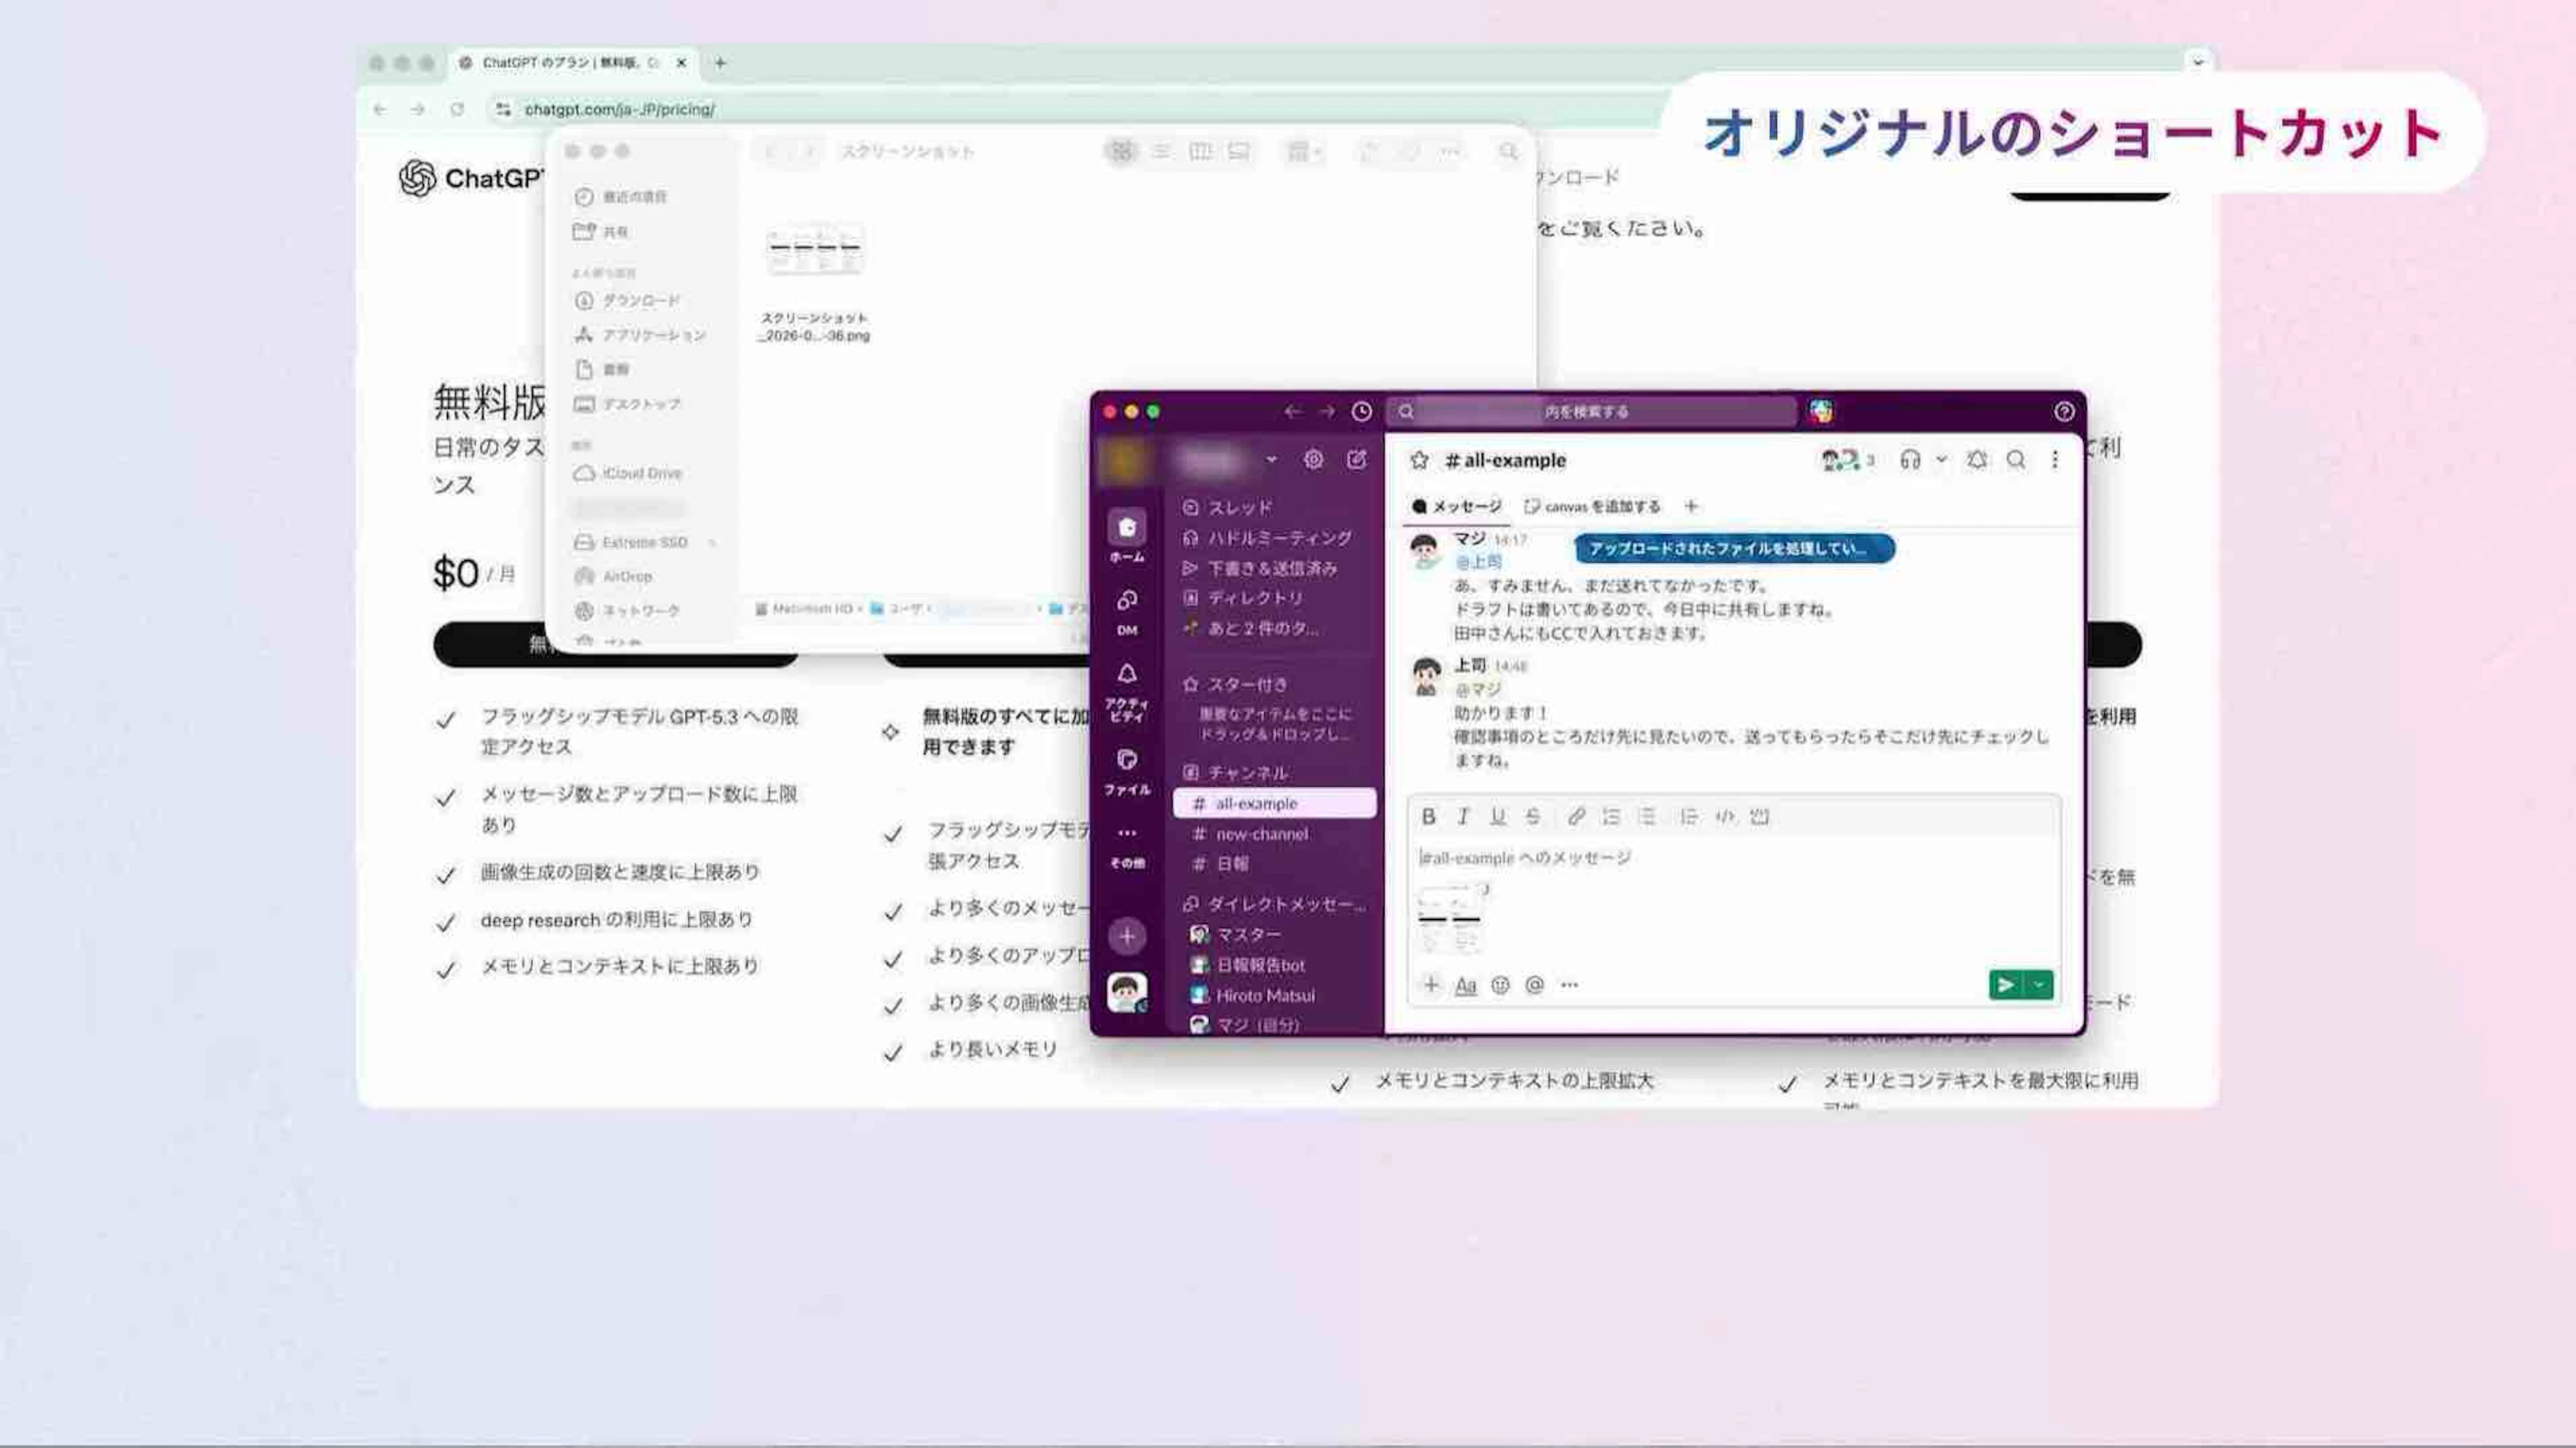
Task: Click the new message compose icon
Action: pos(1356,459)
